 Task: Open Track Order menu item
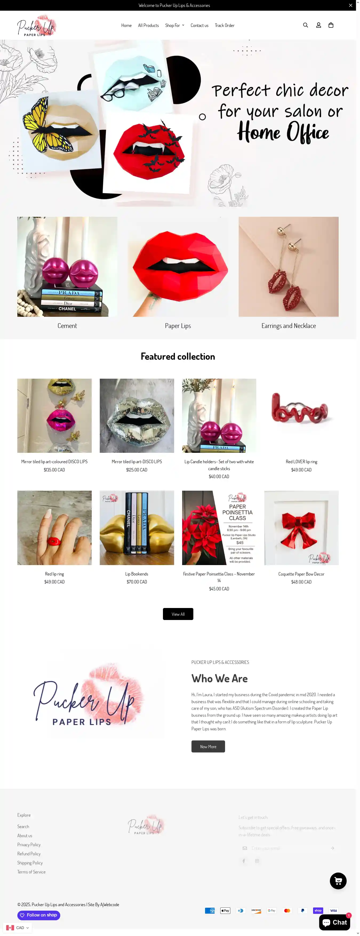pos(225,25)
